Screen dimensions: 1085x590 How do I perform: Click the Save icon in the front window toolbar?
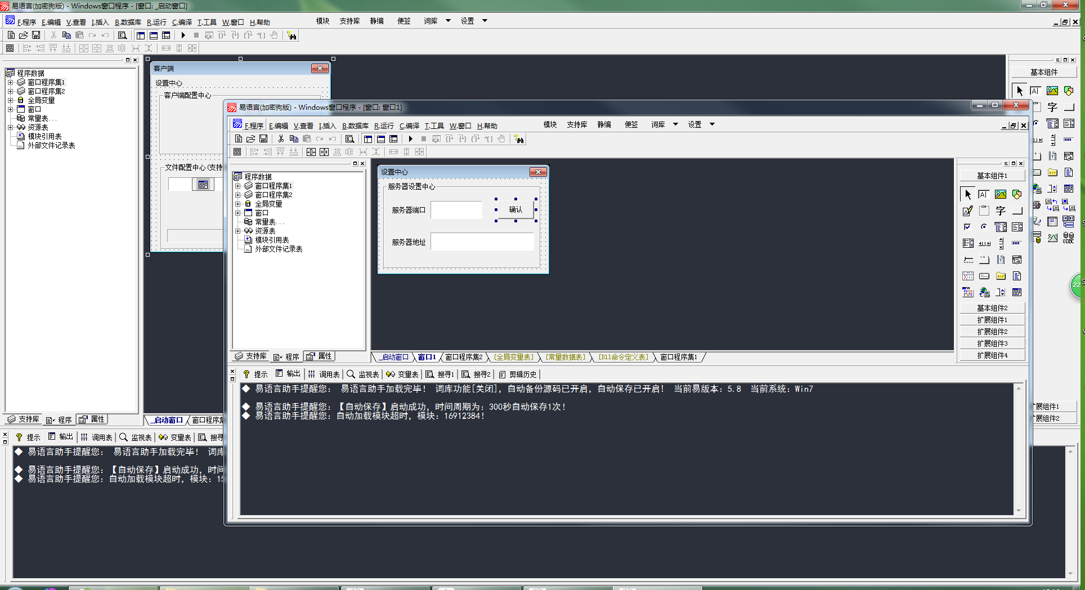tap(263, 139)
